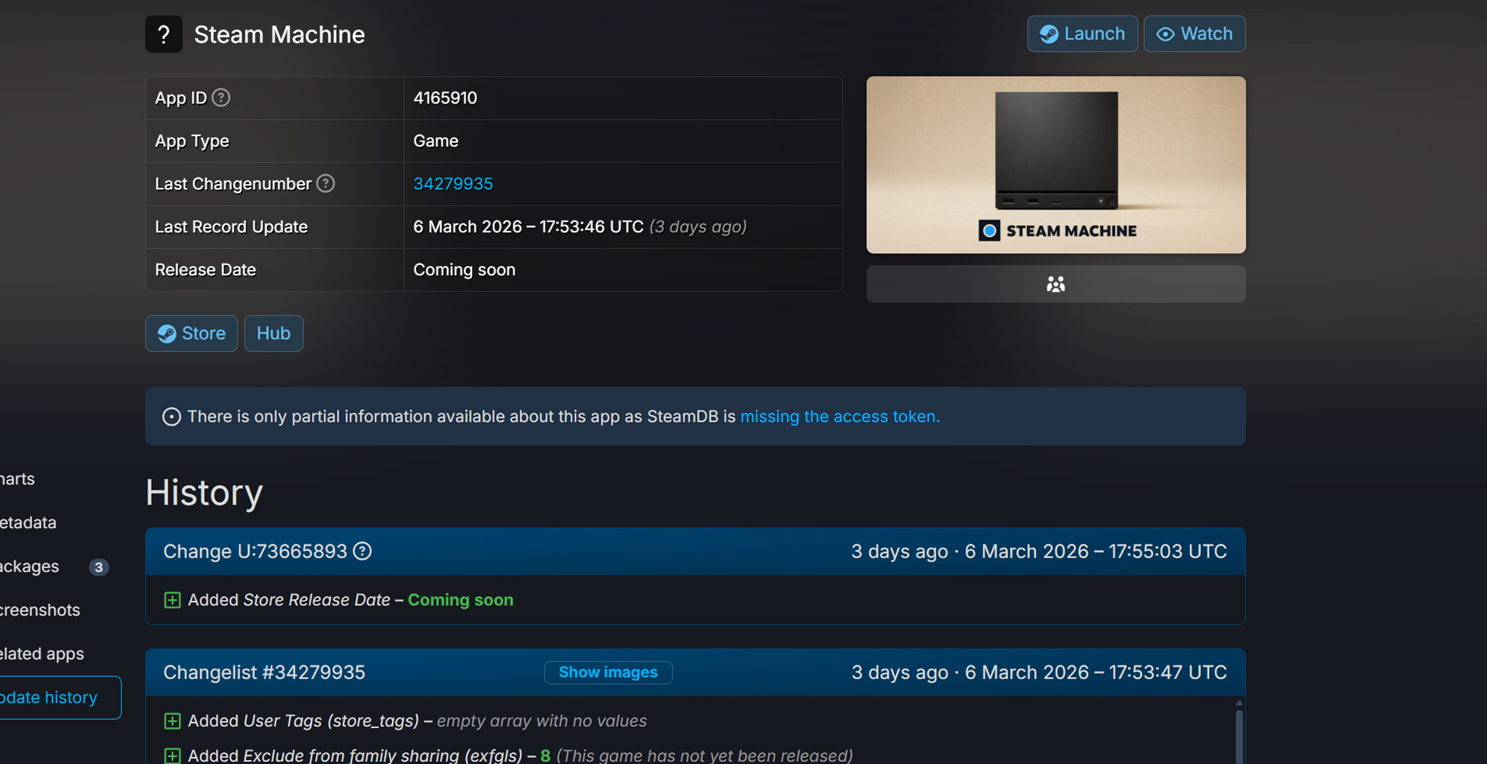Launch the app via Steam Launch button

1082,34
